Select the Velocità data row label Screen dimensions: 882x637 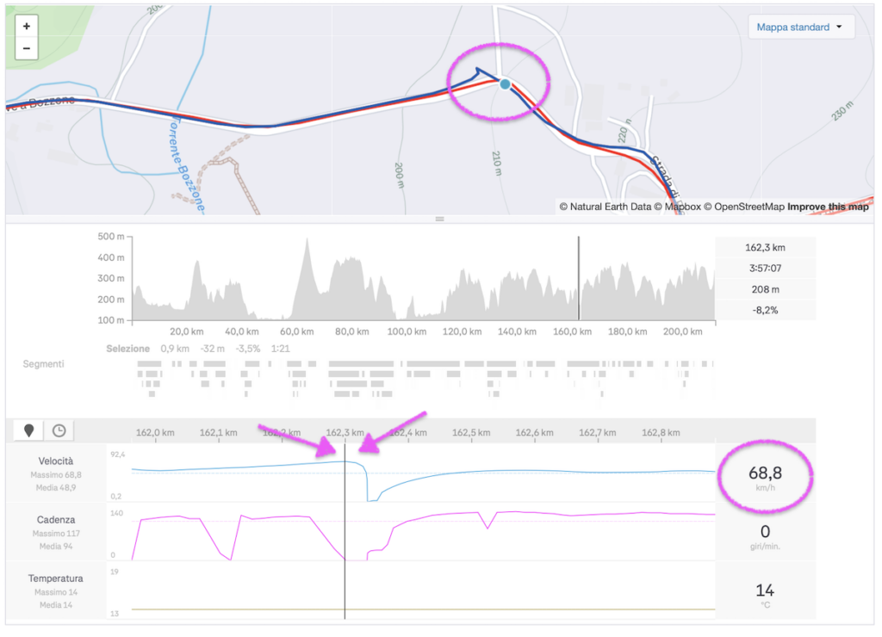[x=56, y=461]
